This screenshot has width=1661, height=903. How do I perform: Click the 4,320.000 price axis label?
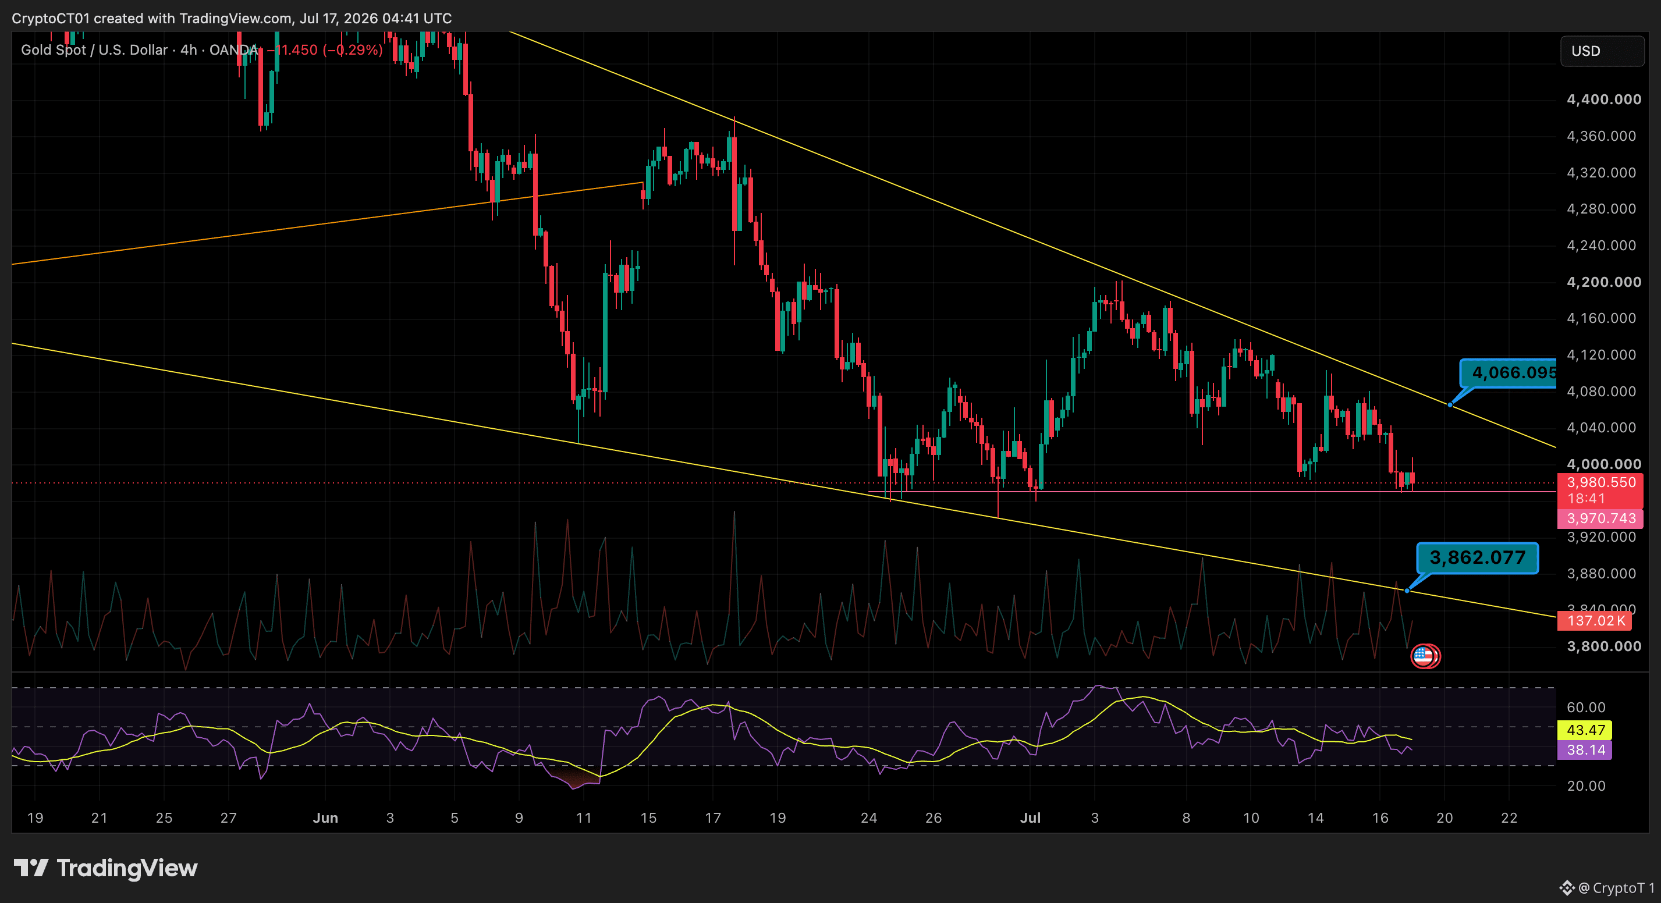[1602, 173]
